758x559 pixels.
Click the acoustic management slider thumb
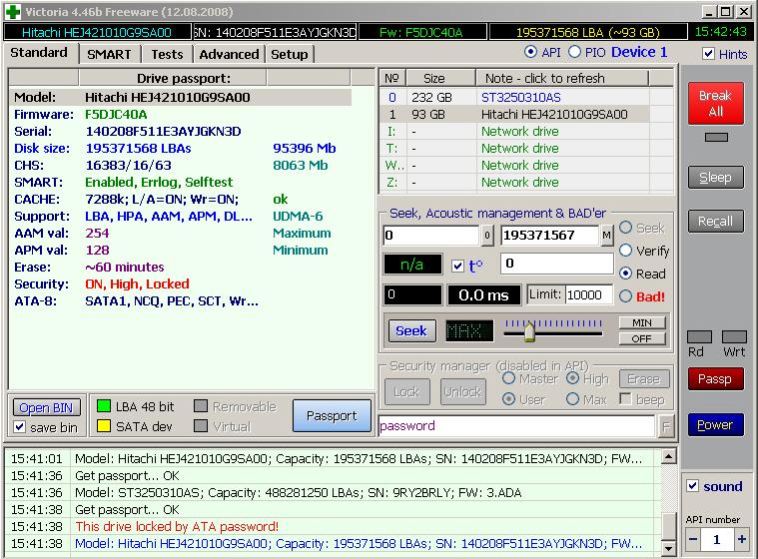530,332
